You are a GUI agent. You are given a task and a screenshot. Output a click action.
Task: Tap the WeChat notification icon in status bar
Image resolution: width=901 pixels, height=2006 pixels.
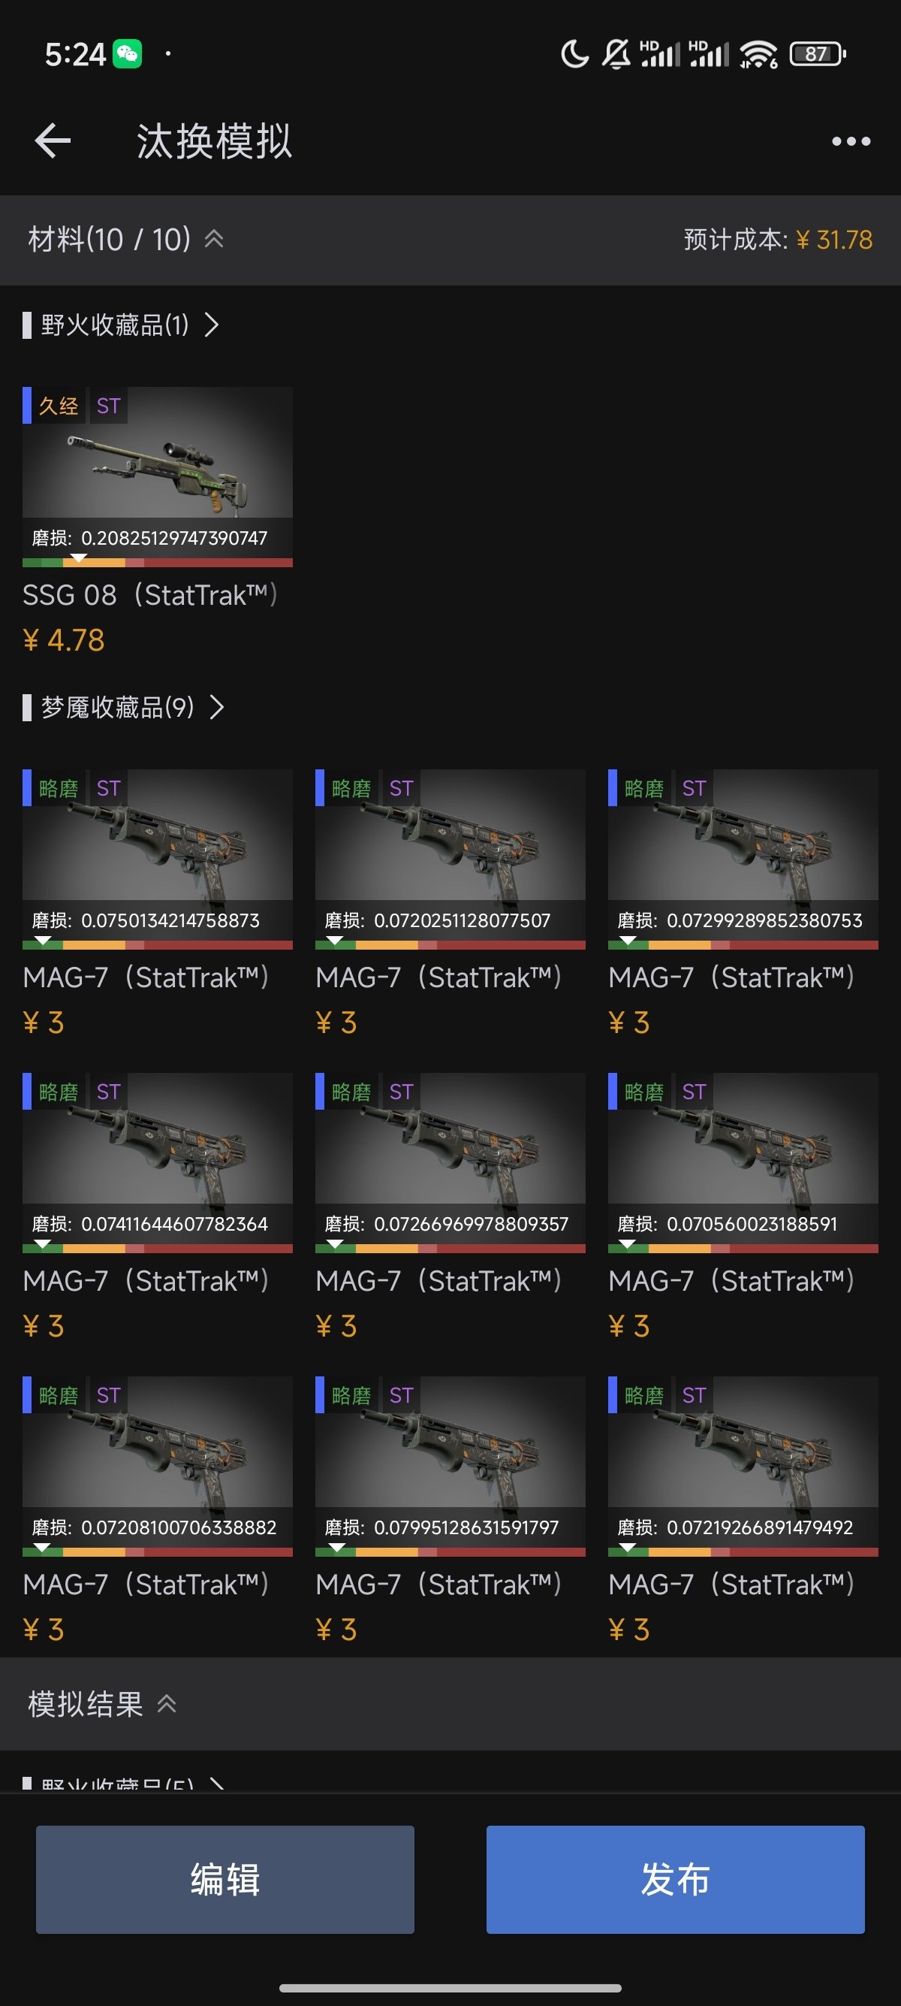coord(128,54)
